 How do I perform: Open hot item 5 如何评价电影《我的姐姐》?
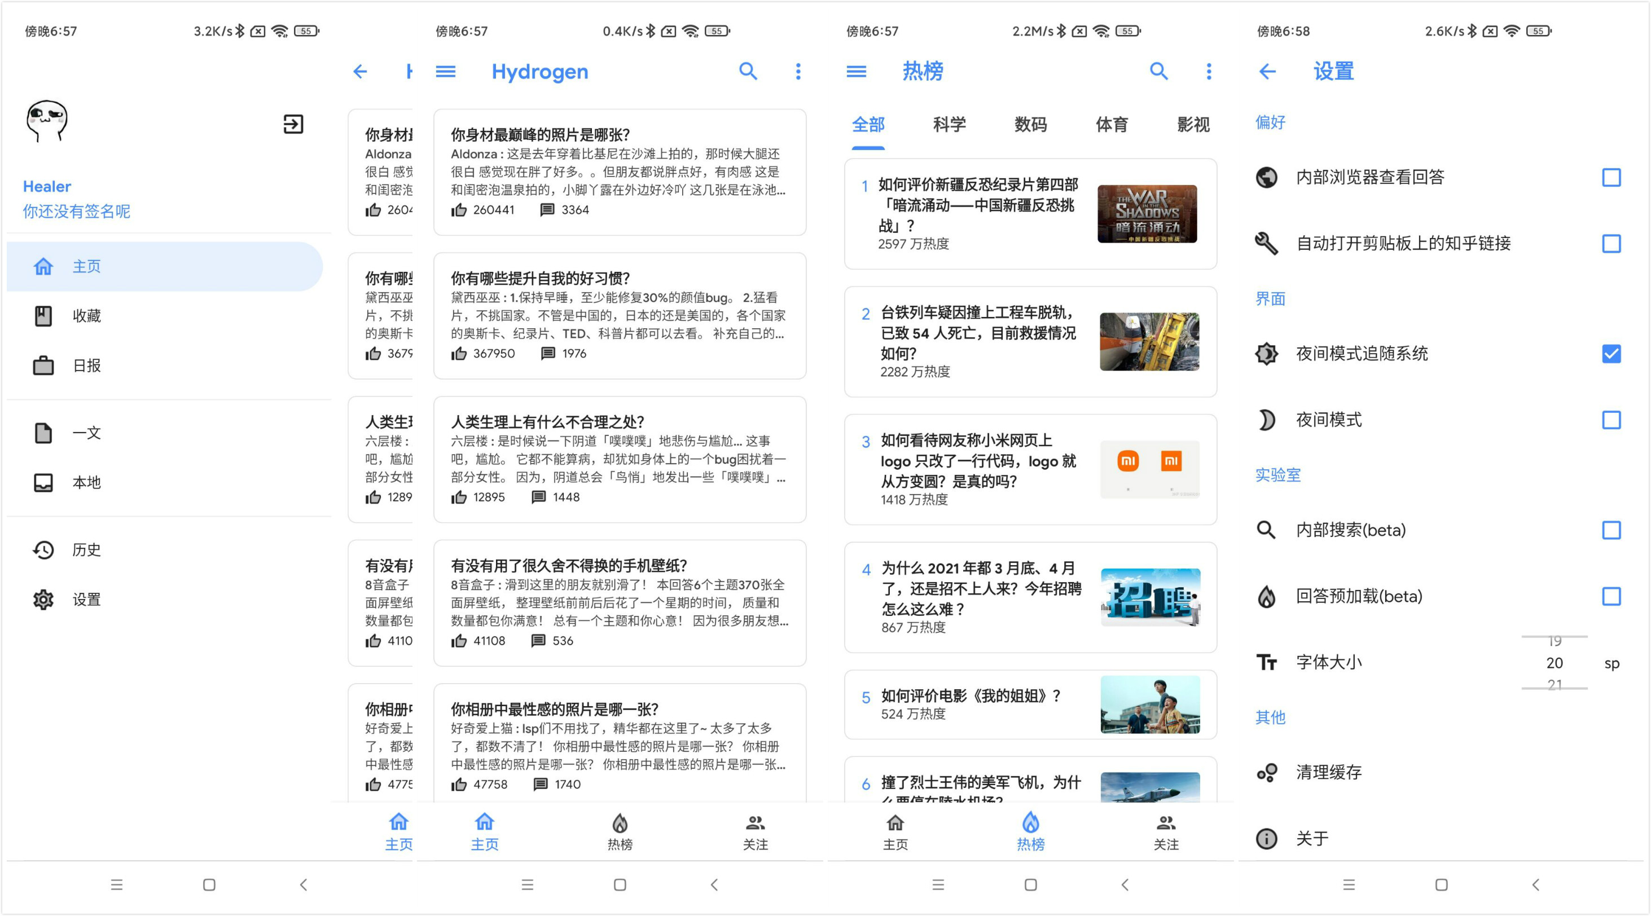click(1030, 704)
